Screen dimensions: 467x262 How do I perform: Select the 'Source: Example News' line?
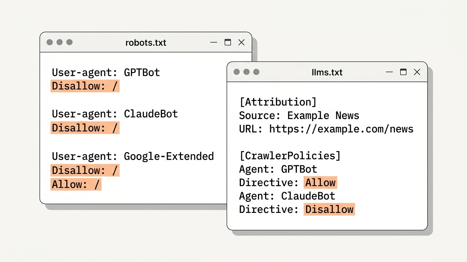tap(299, 116)
